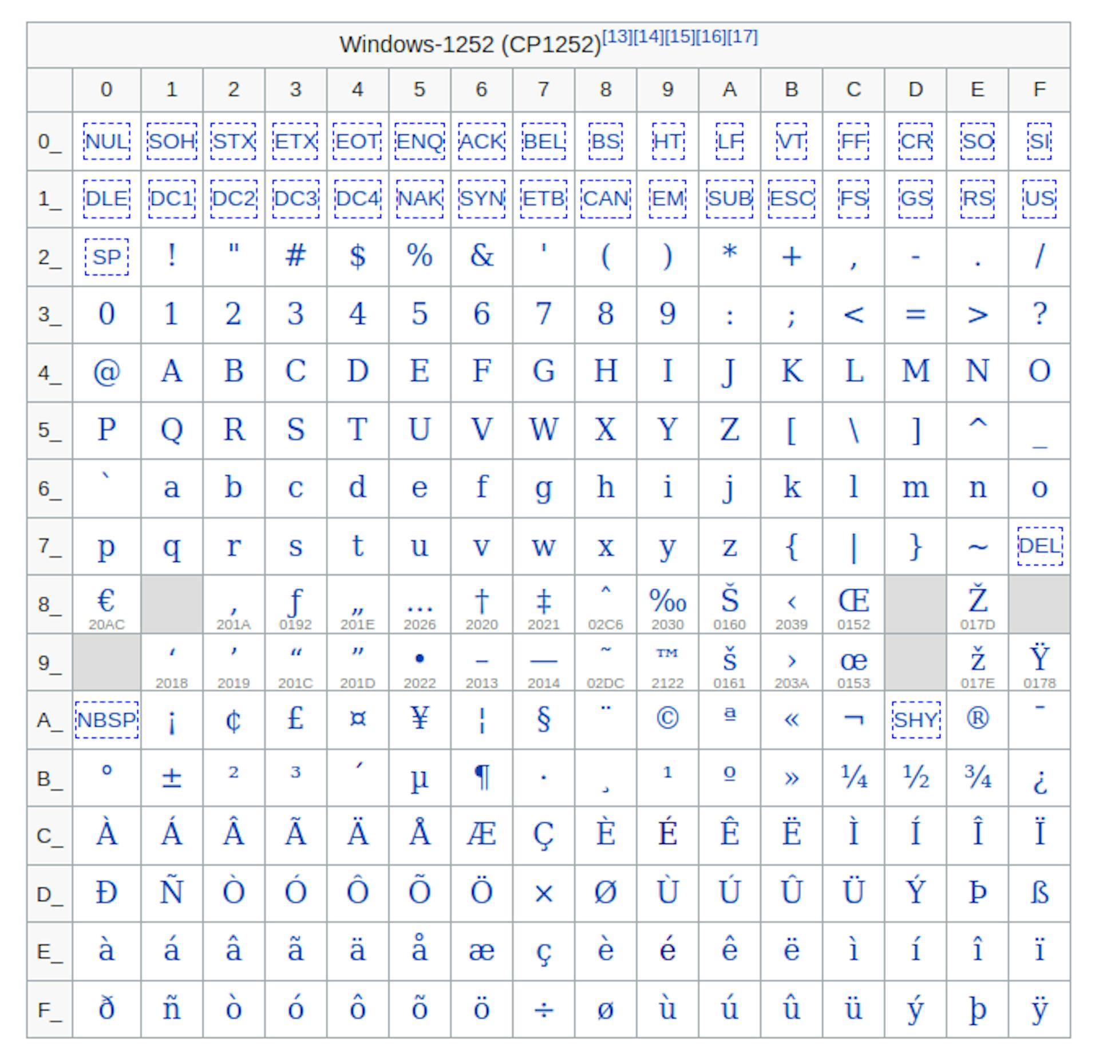Click the ellipsis … character 2026
Image resolution: width=1099 pixels, height=1050 pixels.
click(420, 609)
